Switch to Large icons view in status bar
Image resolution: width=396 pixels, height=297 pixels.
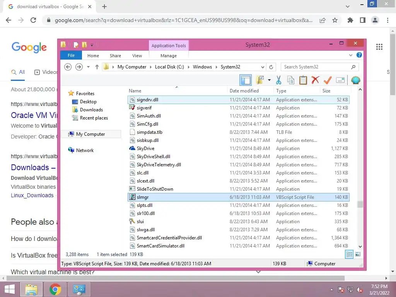[358, 254]
